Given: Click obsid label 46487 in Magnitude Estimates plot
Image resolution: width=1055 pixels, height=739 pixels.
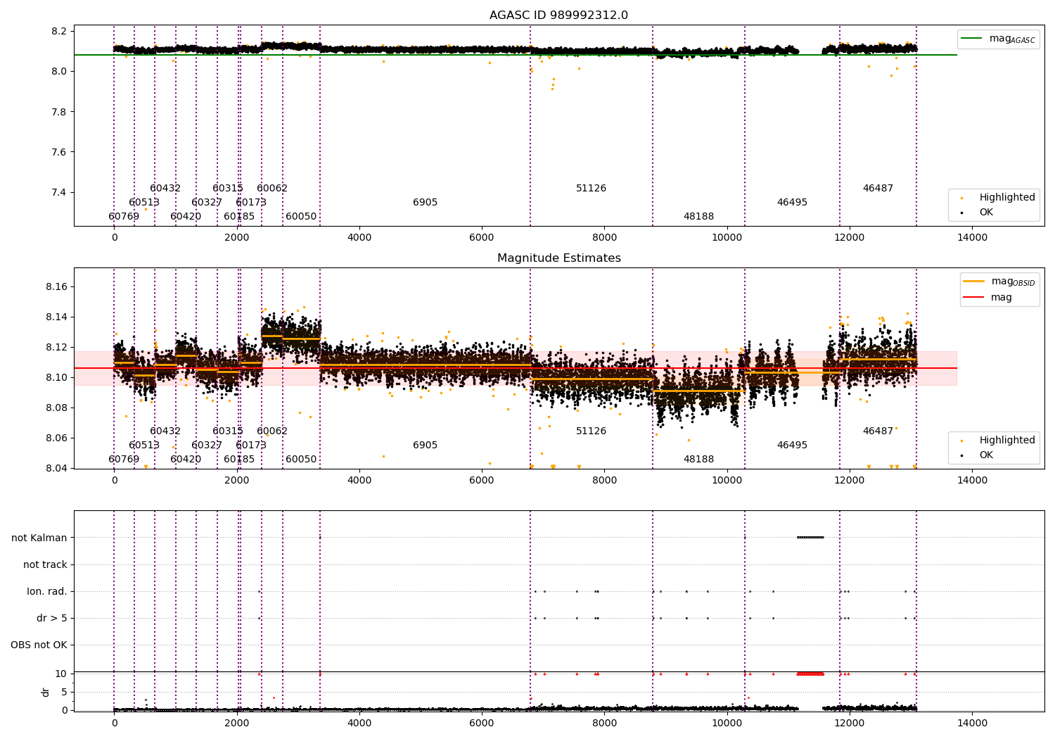Looking at the screenshot, I should point(878,431).
